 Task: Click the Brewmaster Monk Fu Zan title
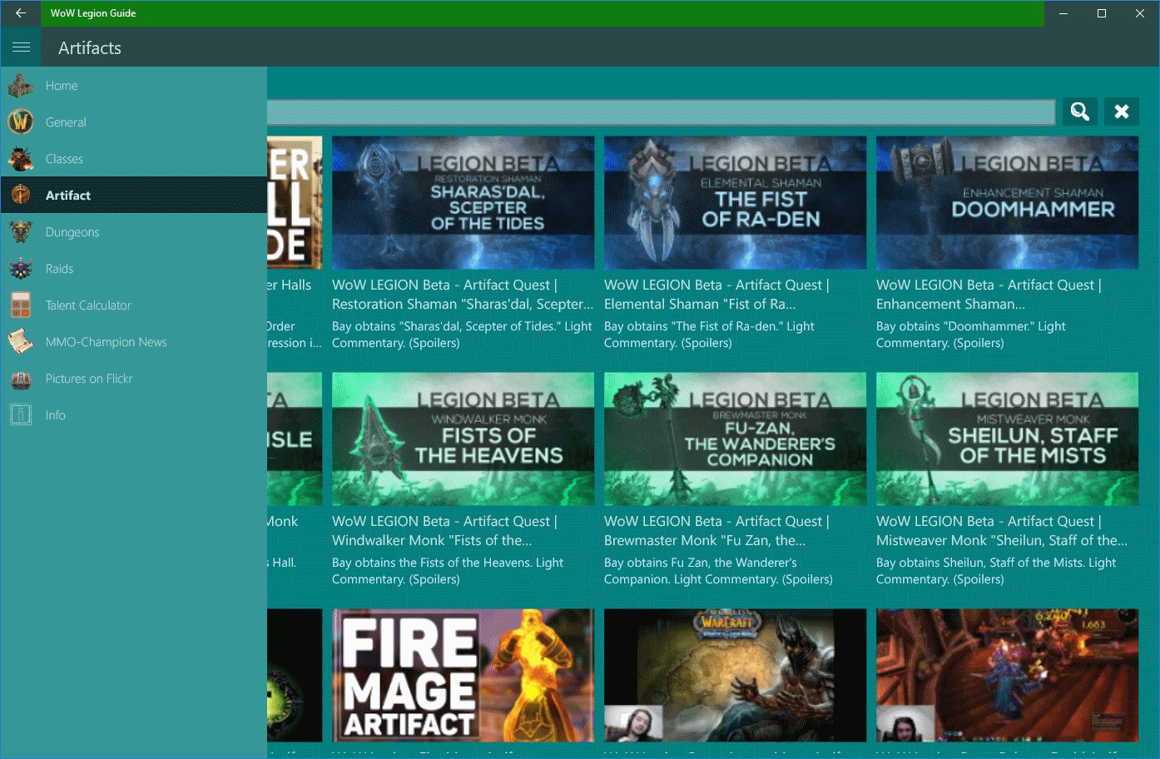coord(716,531)
